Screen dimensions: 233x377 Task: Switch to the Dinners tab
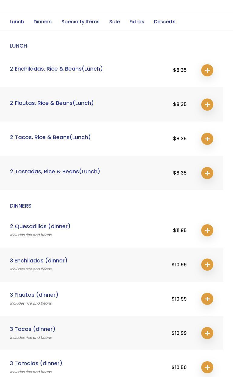click(x=43, y=22)
